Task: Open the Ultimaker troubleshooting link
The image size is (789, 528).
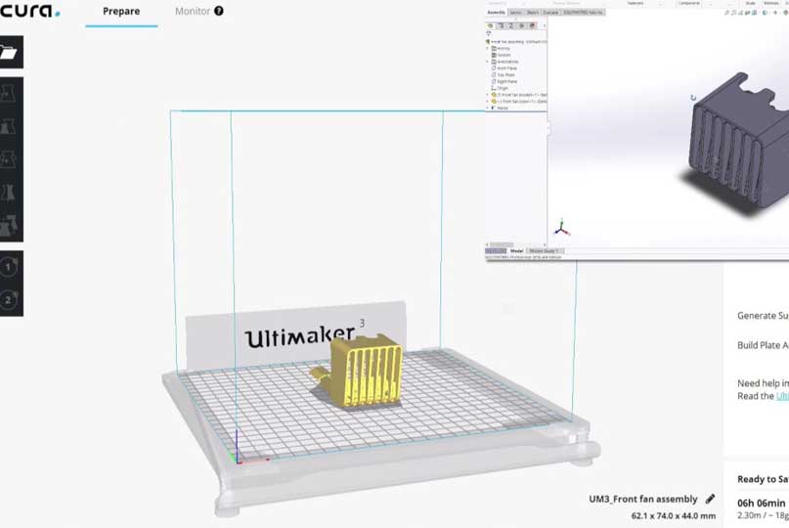Action: tap(782, 396)
